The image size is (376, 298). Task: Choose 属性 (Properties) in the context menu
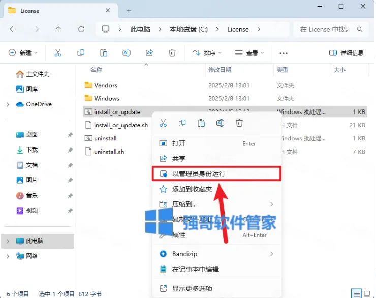pos(216,235)
